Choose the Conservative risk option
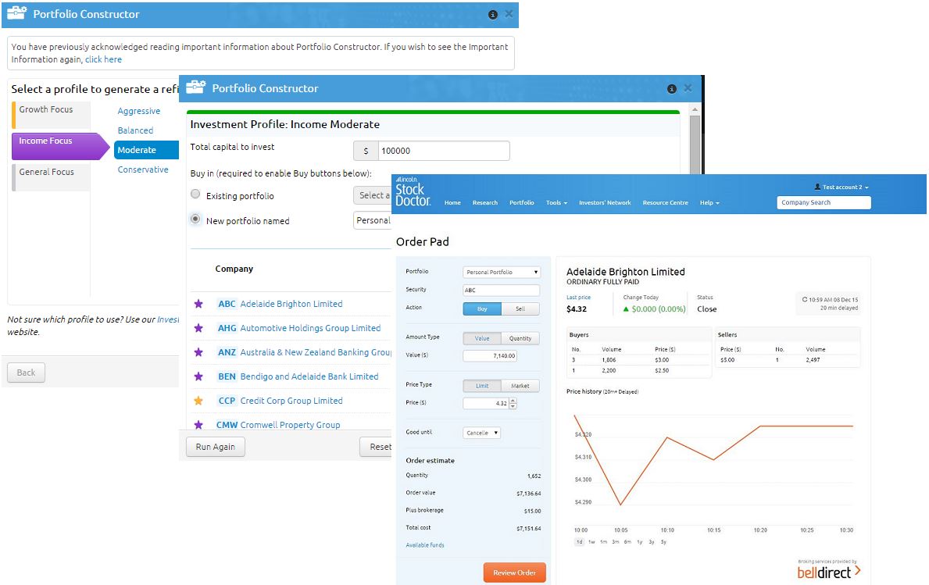 pos(143,169)
